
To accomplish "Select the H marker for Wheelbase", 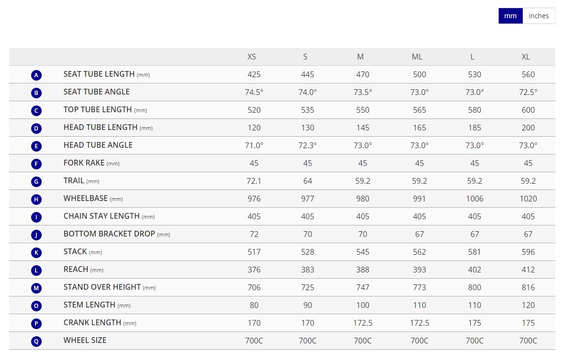I will tap(36, 200).
